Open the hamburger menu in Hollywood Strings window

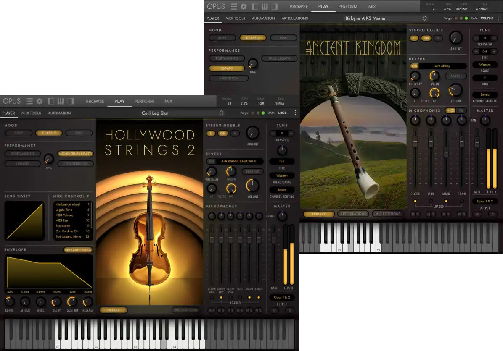click(x=29, y=101)
